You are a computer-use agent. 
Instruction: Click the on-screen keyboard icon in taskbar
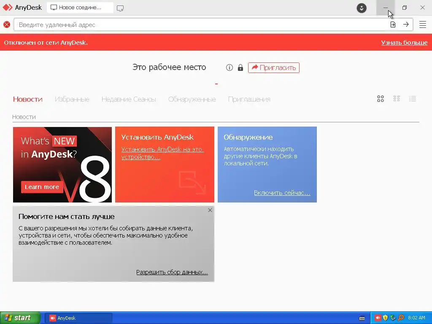[362, 318]
